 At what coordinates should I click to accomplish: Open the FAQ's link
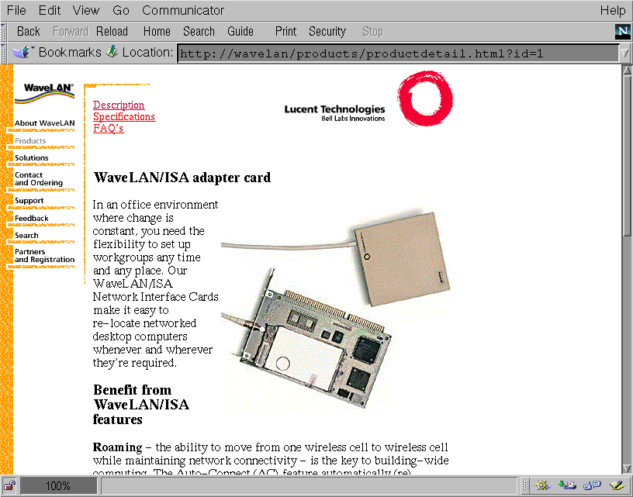coord(108,128)
